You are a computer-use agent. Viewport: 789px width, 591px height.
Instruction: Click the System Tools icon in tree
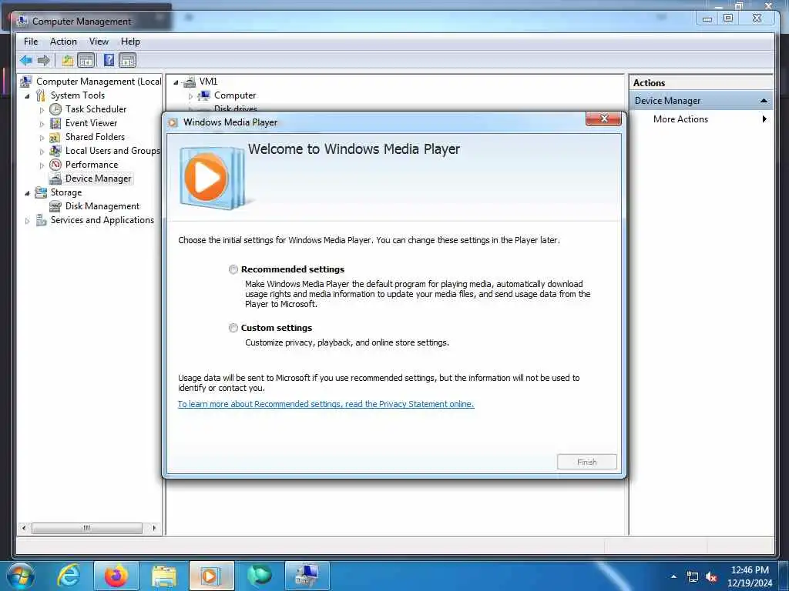(41, 95)
